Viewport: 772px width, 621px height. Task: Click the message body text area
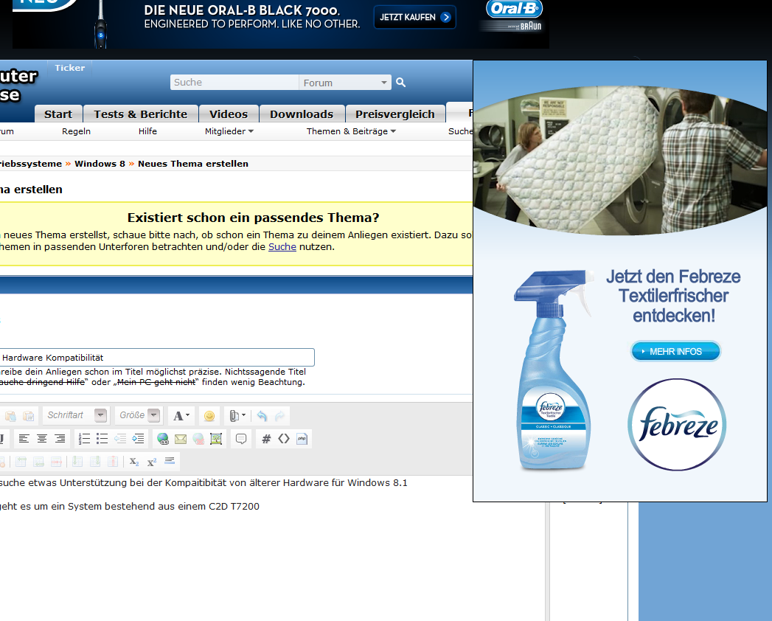(272, 547)
